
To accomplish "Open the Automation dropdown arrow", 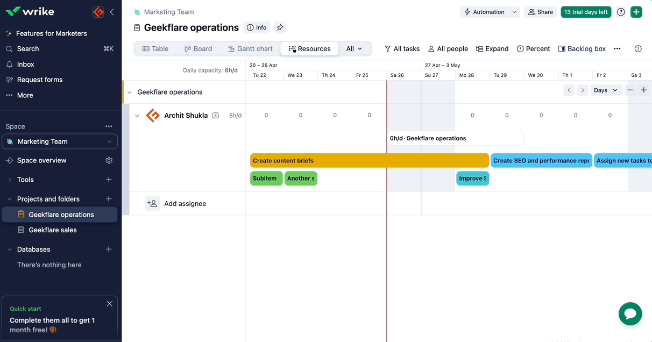I will [x=514, y=12].
